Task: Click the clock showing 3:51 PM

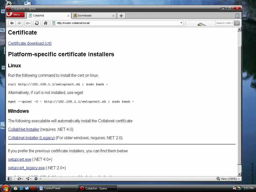Action: click(248, 188)
